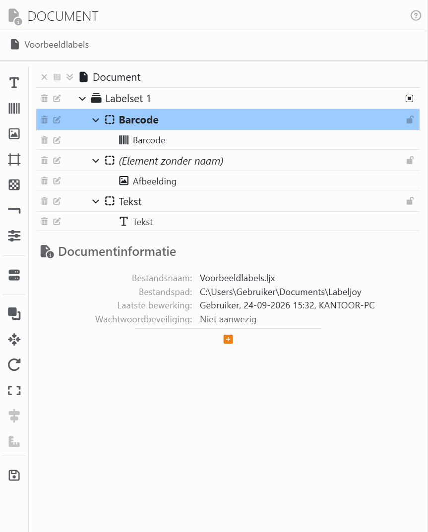This screenshot has width=428, height=532.
Task: Collapse the Tekst element node
Action: (x=96, y=201)
